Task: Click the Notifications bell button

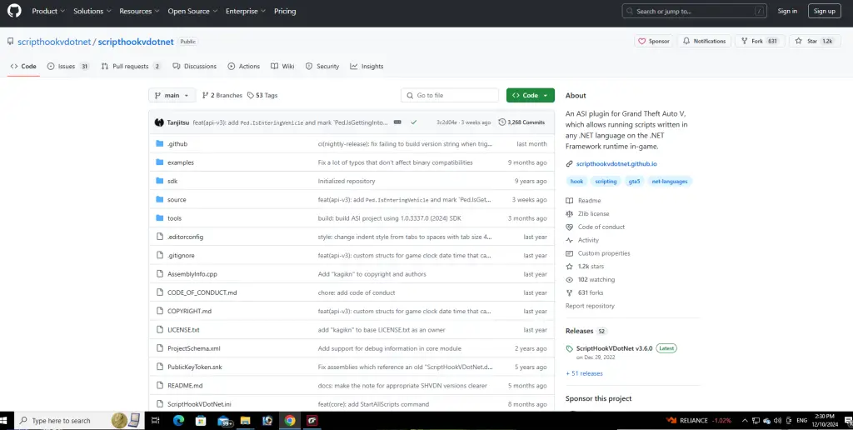Action: click(705, 42)
